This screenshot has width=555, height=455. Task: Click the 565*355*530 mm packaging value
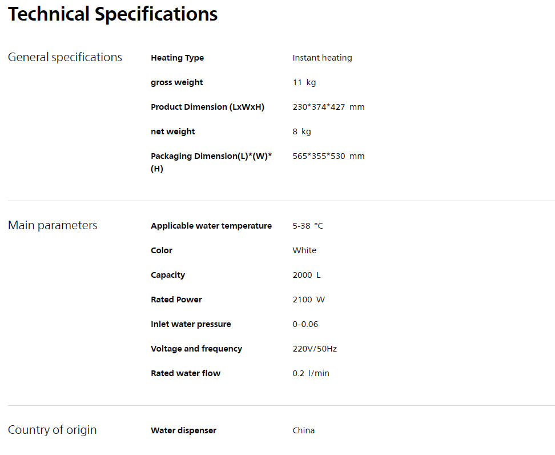pos(328,156)
